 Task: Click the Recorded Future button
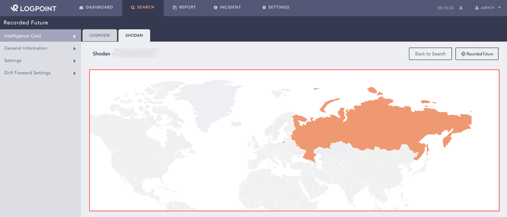click(x=477, y=54)
